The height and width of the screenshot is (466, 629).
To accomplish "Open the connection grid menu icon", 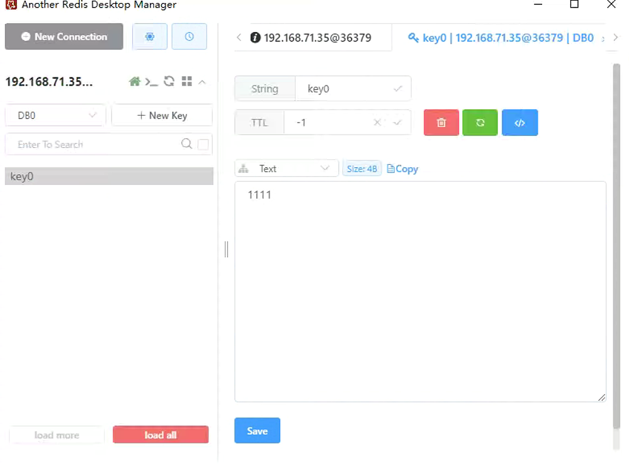I will 187,81.
